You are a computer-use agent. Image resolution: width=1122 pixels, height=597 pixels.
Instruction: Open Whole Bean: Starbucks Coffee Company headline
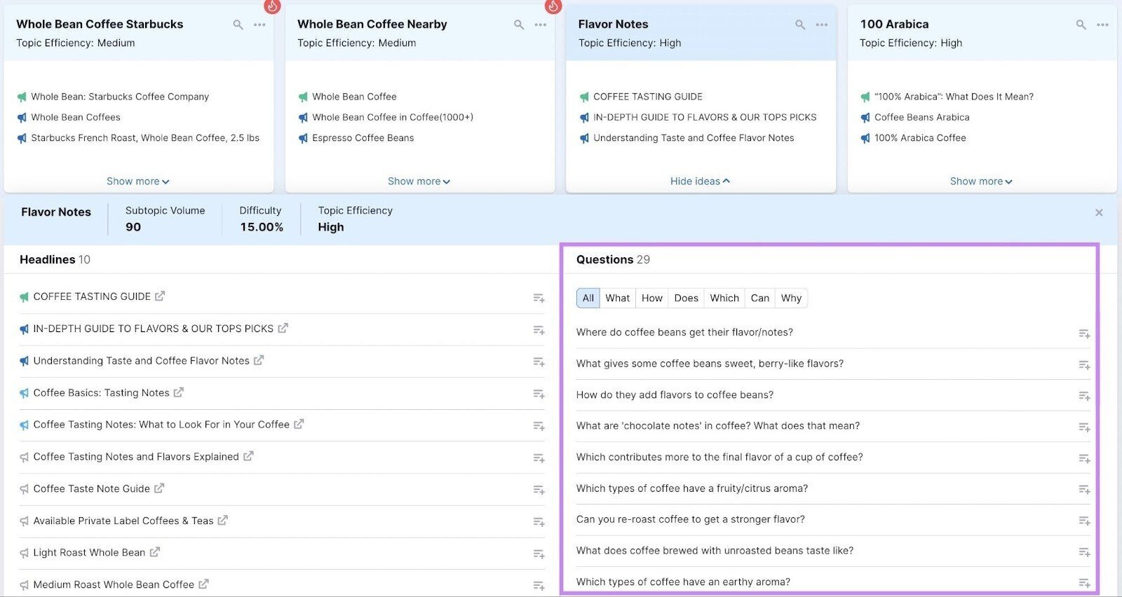120,97
